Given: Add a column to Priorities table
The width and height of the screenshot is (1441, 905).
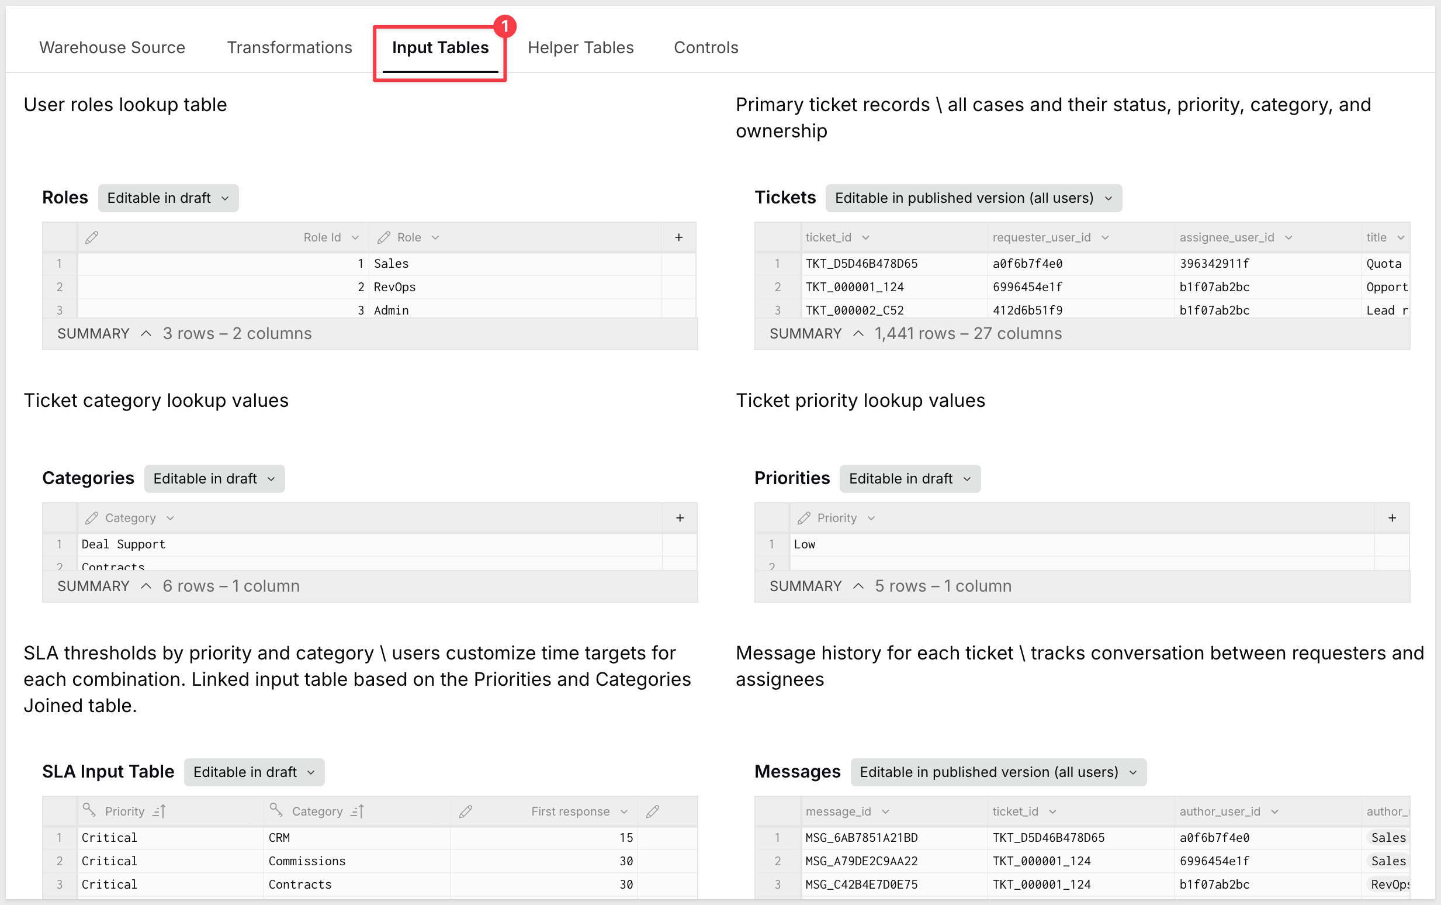Looking at the screenshot, I should (1392, 519).
